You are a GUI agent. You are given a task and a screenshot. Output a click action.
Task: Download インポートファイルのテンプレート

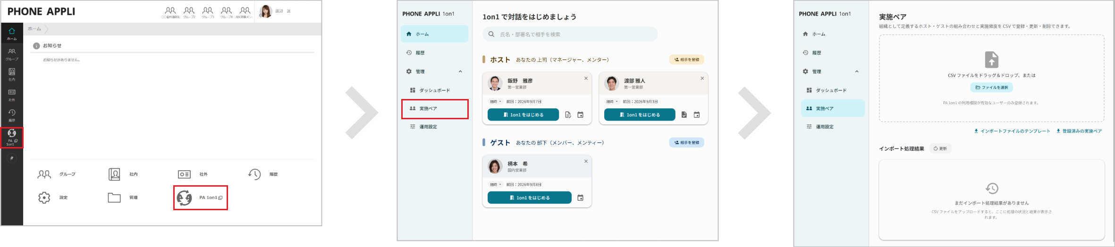tap(1012, 131)
